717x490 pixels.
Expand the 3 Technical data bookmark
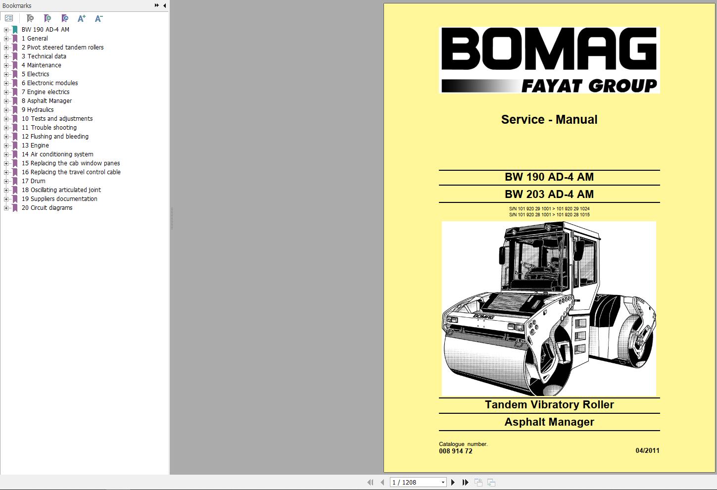click(x=6, y=56)
